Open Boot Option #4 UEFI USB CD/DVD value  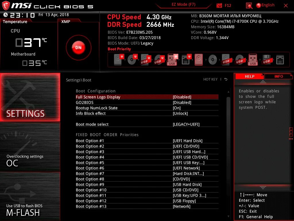(190, 157)
